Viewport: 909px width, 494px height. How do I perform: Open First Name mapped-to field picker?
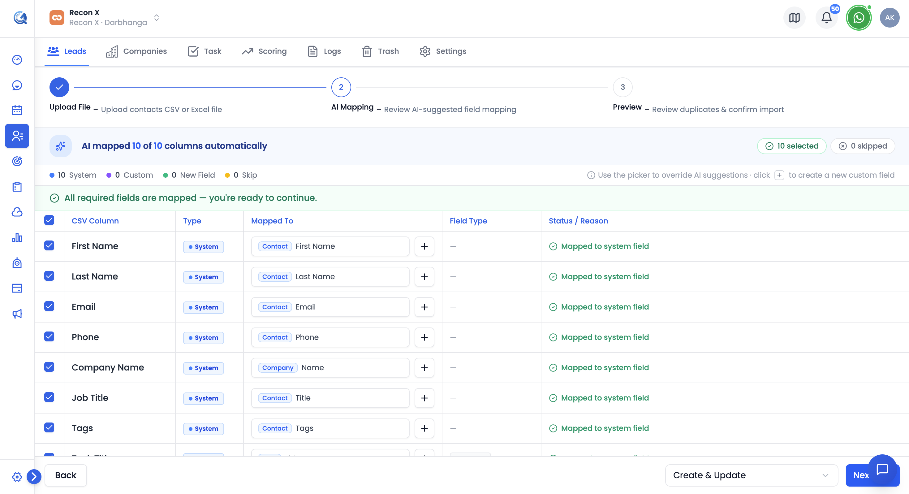pos(330,246)
